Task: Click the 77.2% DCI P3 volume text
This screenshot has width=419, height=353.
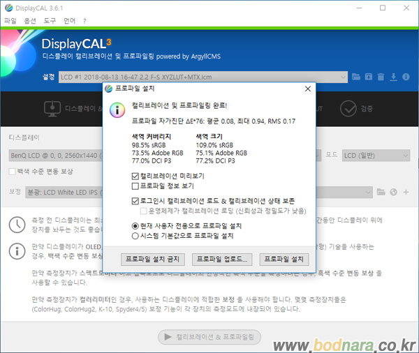Action: pyautogui.click(x=215, y=160)
